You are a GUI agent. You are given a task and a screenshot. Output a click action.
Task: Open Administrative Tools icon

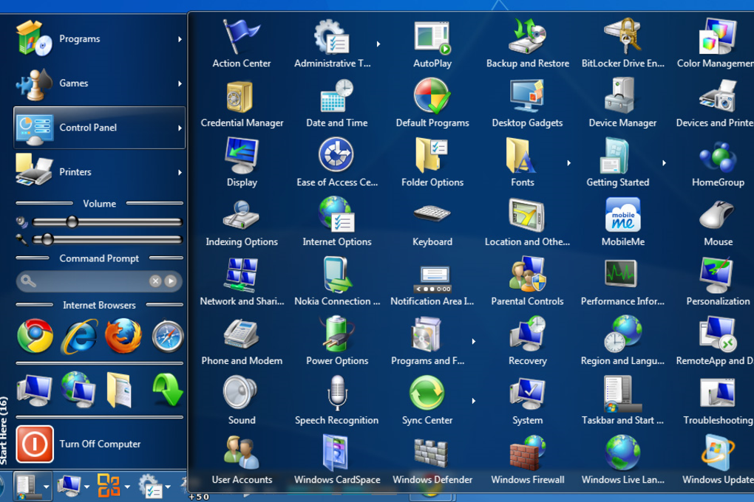click(x=331, y=36)
